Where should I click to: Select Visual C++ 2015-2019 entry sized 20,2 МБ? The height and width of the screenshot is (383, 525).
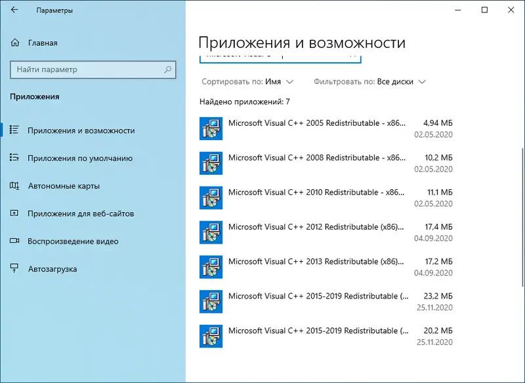click(326, 337)
